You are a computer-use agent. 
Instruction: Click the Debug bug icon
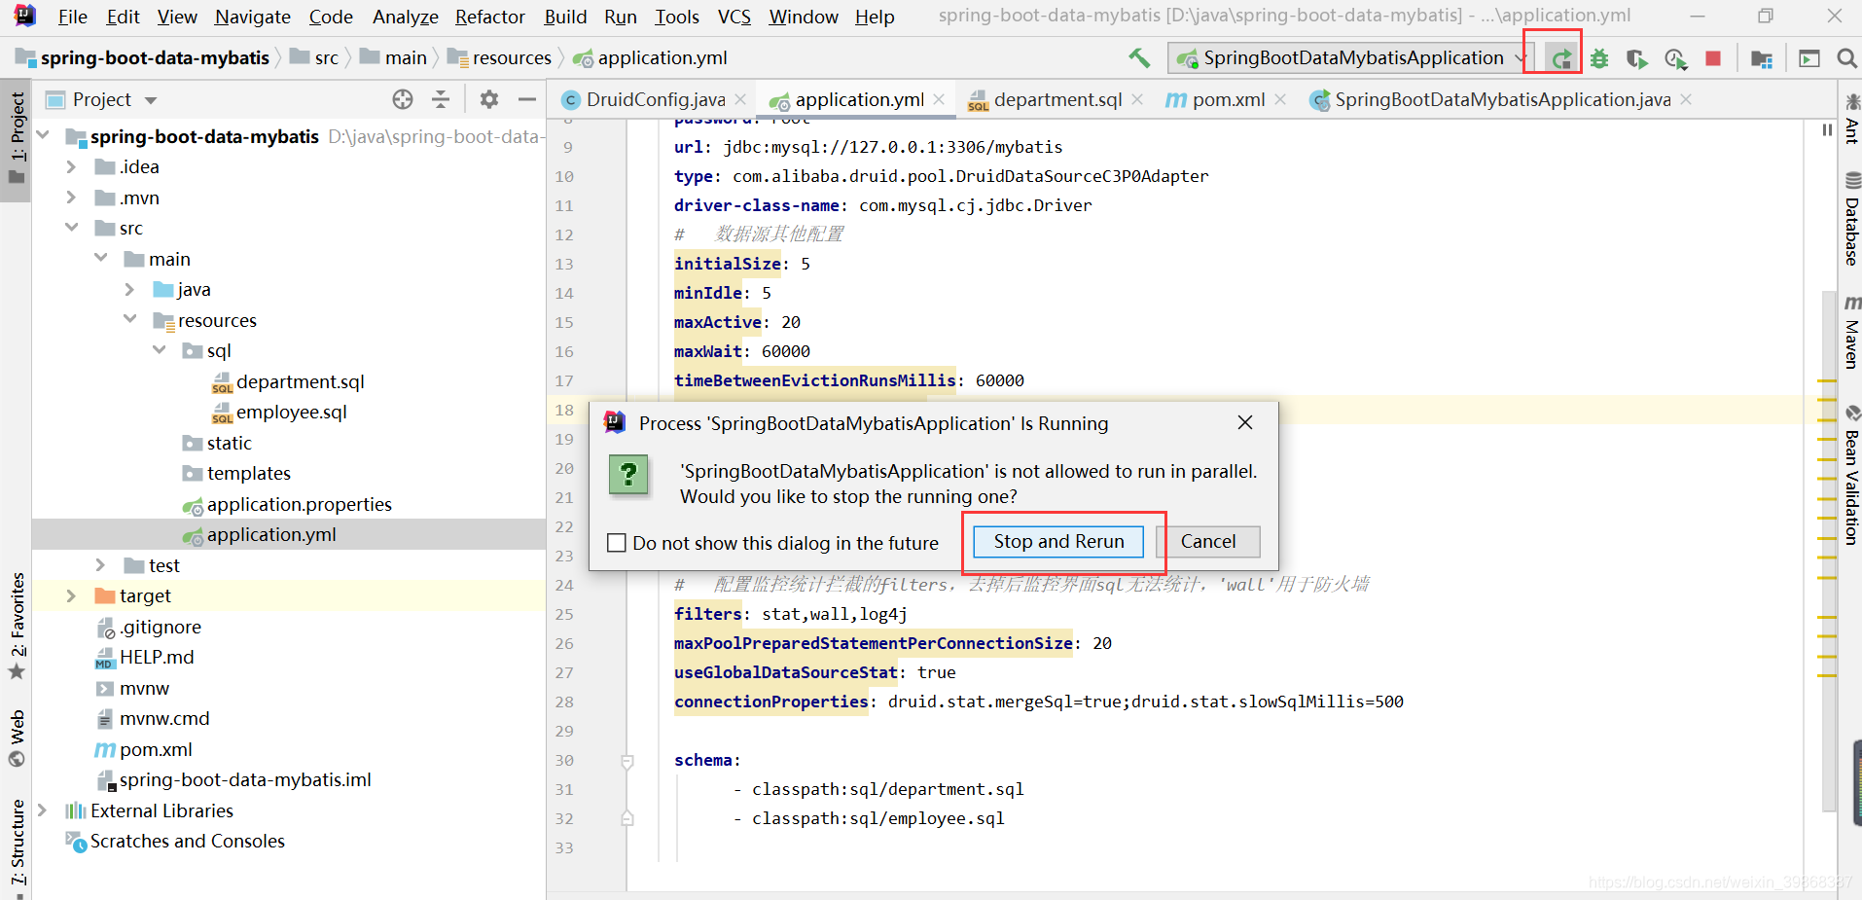(x=1599, y=58)
